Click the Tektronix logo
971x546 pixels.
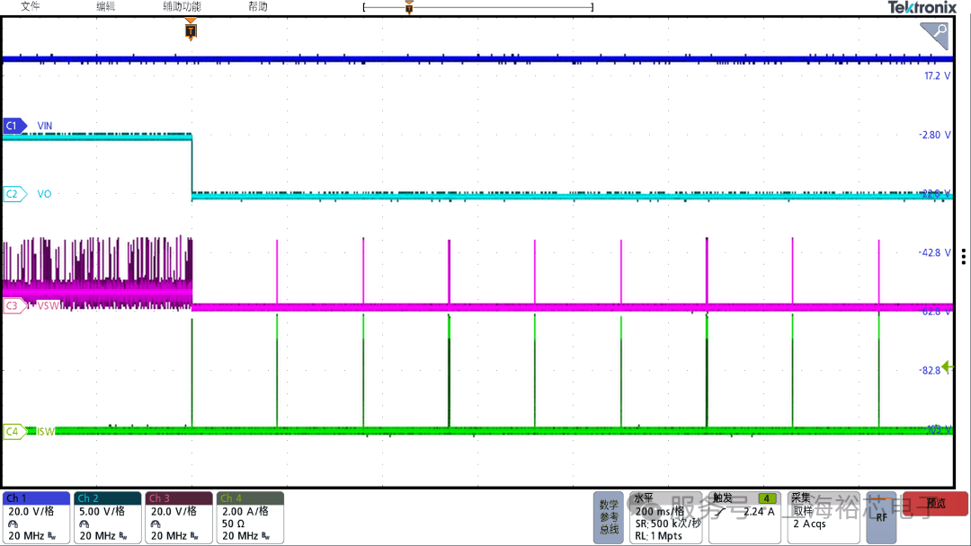click(922, 7)
